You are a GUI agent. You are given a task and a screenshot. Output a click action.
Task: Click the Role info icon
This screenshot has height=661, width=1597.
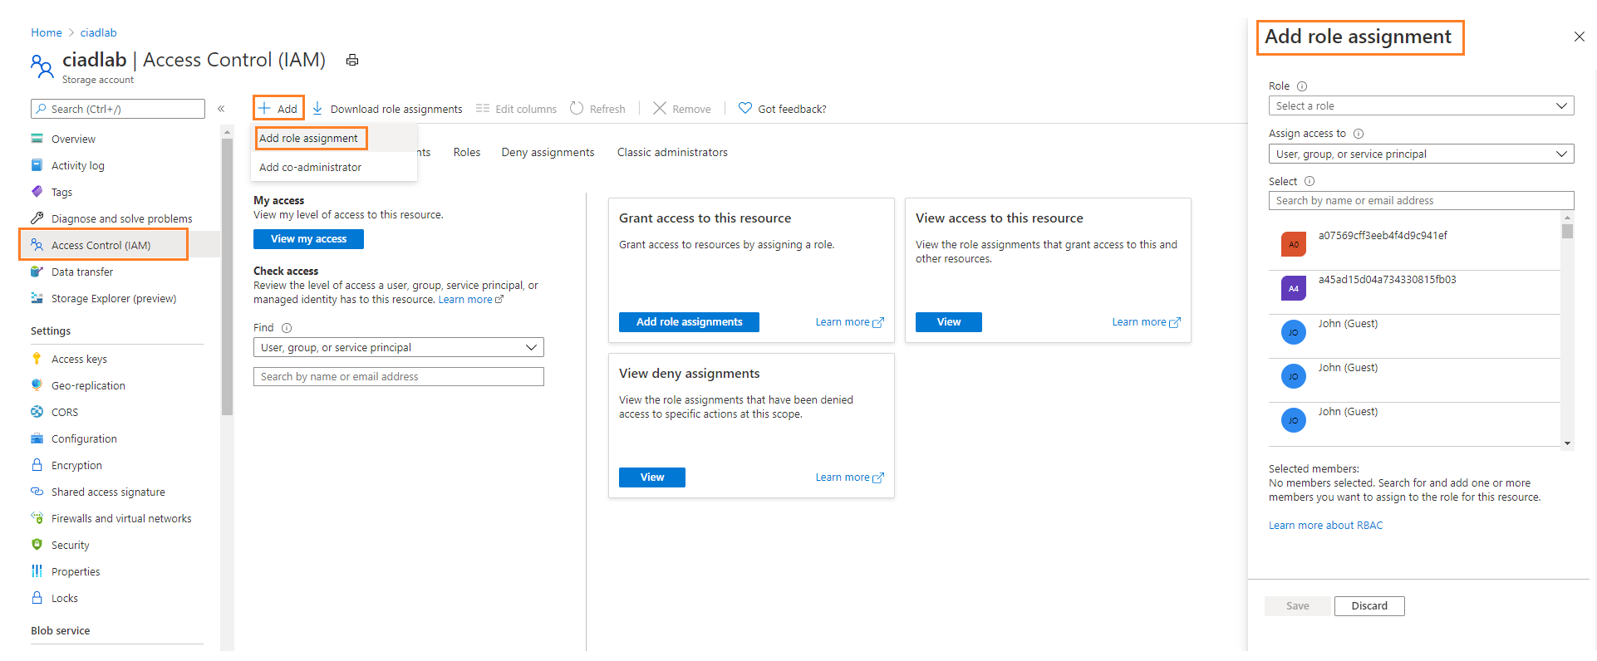tap(1302, 86)
